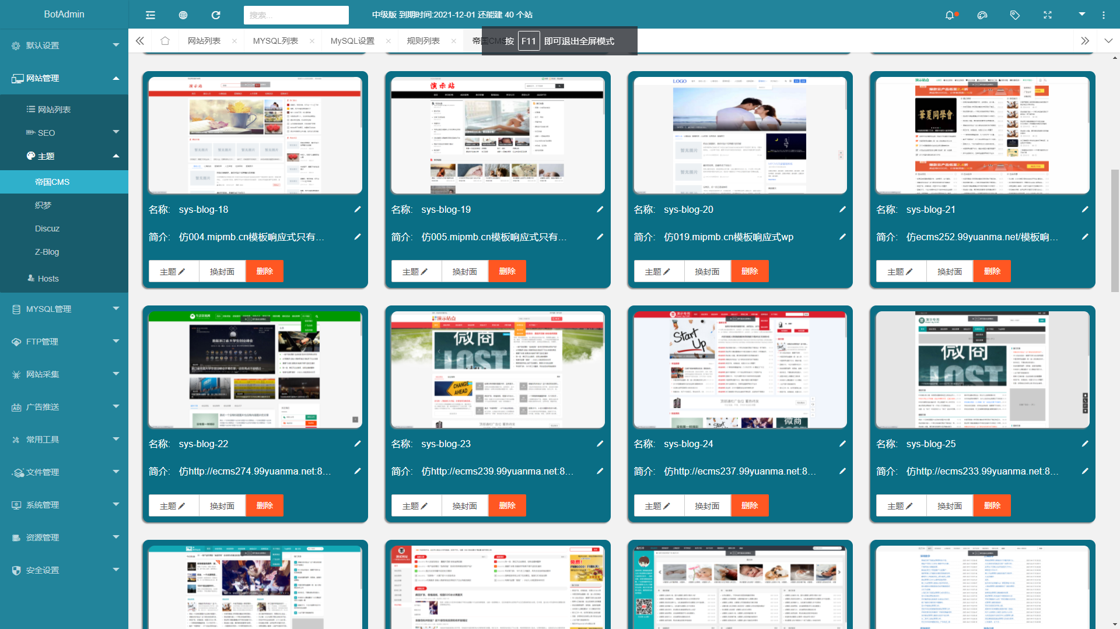
Task: Toggle the sidebar collapse icon
Action: point(150,15)
